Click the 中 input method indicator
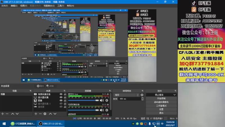 [x=162, y=124]
